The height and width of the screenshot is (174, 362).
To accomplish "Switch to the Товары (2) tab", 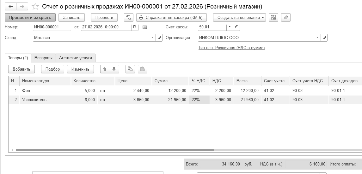I will 18,58.
